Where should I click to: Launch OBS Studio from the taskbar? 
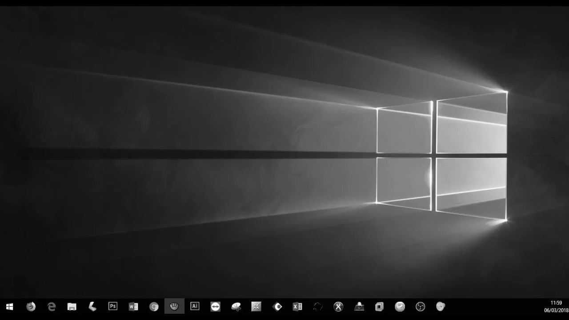[x=420, y=307]
